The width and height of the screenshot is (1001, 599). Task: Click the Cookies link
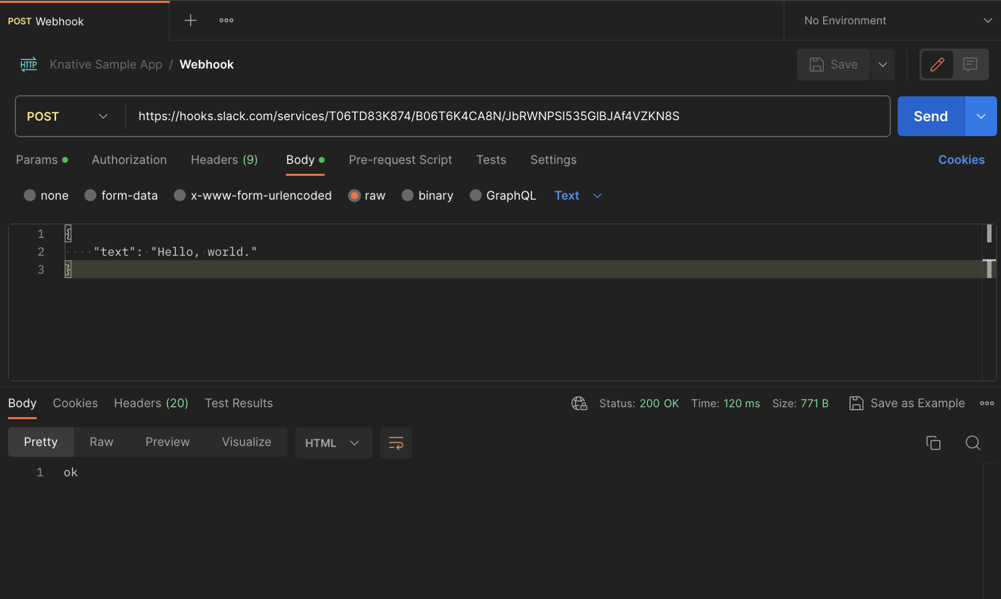click(x=961, y=160)
